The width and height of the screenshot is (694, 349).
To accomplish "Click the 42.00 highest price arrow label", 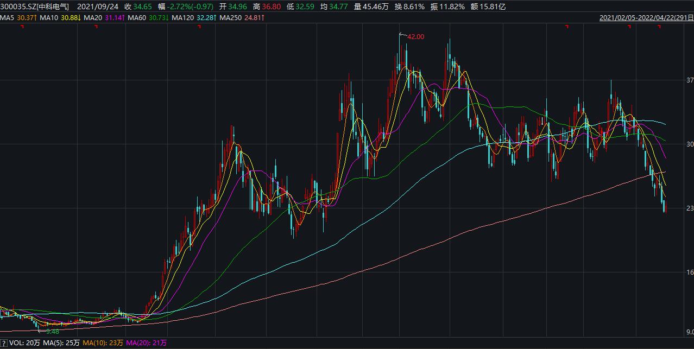I will (x=415, y=36).
